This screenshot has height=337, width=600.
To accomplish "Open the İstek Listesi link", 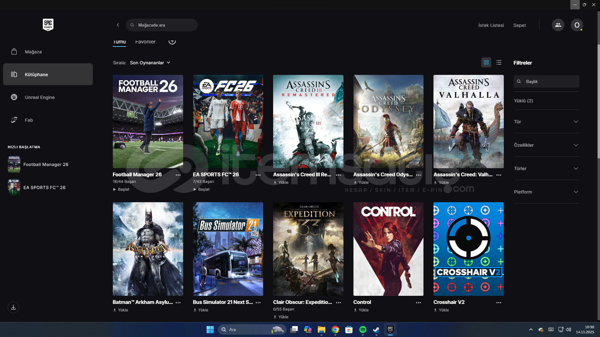I will 491,25.
